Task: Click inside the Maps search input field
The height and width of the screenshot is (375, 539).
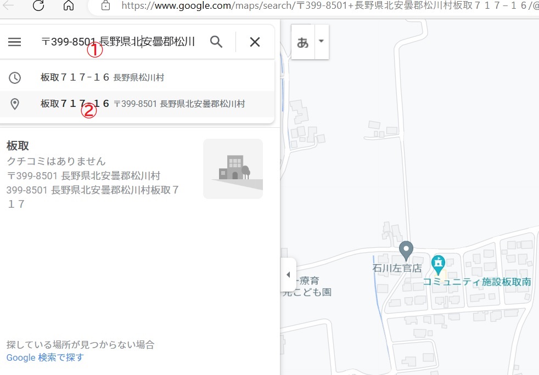Action: 118,42
